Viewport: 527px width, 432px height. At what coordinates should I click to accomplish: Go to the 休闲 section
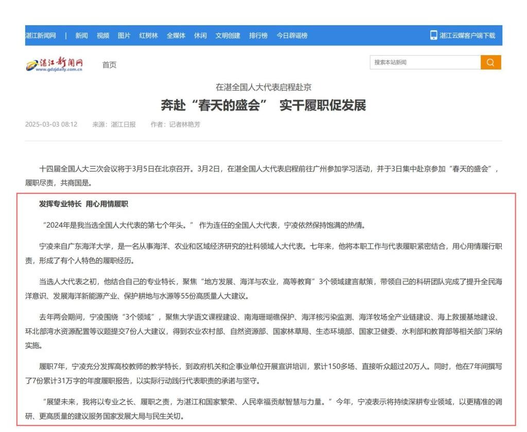point(200,36)
